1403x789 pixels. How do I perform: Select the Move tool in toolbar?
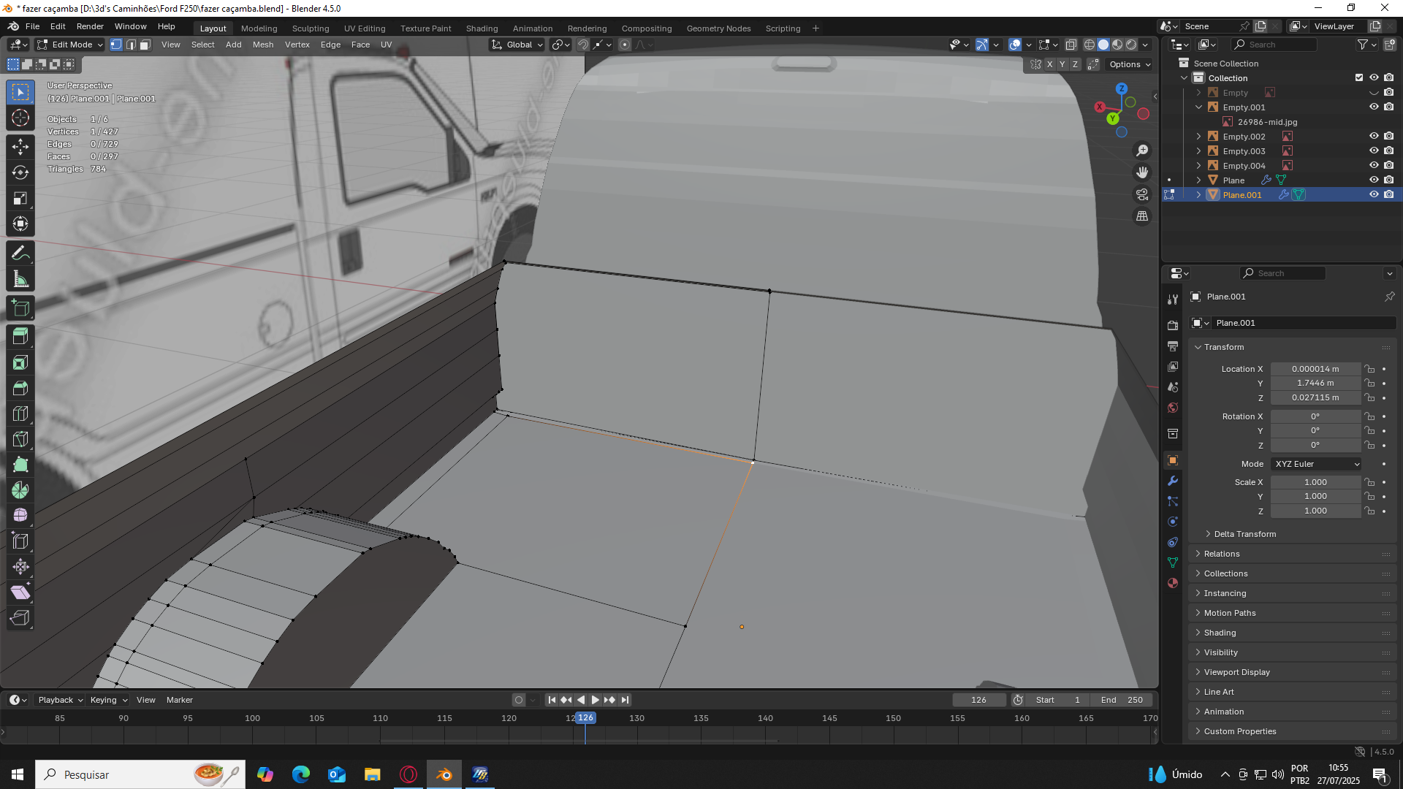[20, 146]
